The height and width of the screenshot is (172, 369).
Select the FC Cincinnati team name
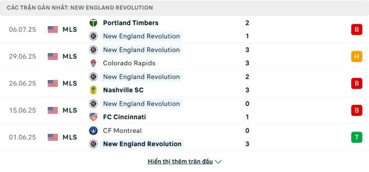pyautogui.click(x=125, y=117)
